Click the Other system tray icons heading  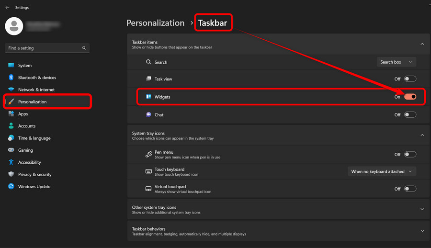point(154,208)
